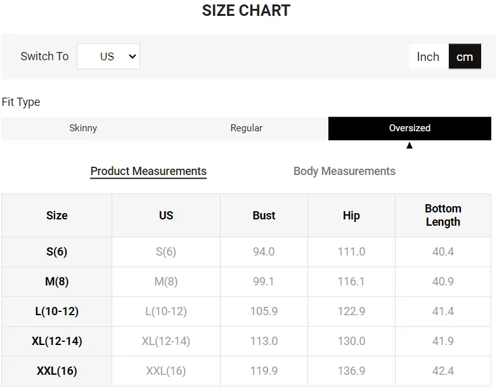497x390 pixels.
Task: Click the US column header
Action: pyautogui.click(x=166, y=216)
